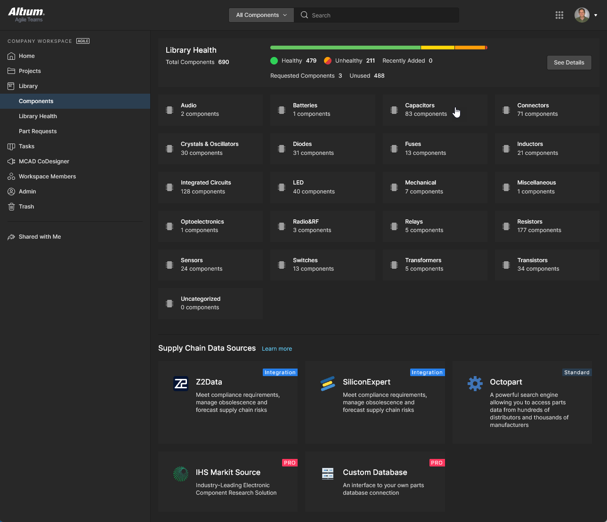Click the Library icon in sidebar
The image size is (607, 522).
11,86
